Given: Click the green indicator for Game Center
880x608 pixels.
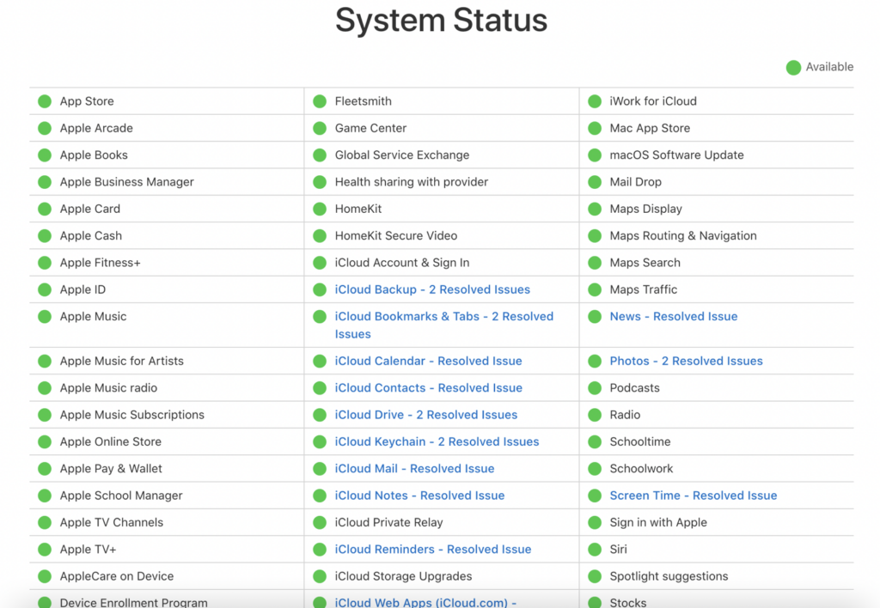Looking at the screenshot, I should coord(320,129).
